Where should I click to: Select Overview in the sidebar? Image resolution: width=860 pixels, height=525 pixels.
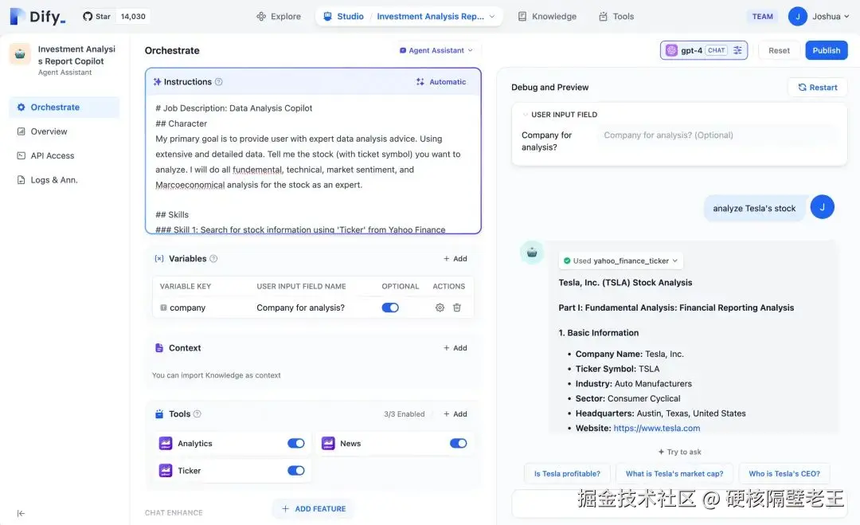pyautogui.click(x=64, y=131)
